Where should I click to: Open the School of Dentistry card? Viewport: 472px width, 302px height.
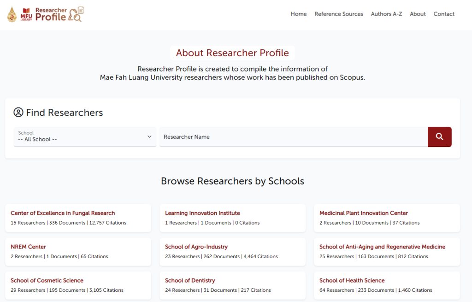pos(190,280)
